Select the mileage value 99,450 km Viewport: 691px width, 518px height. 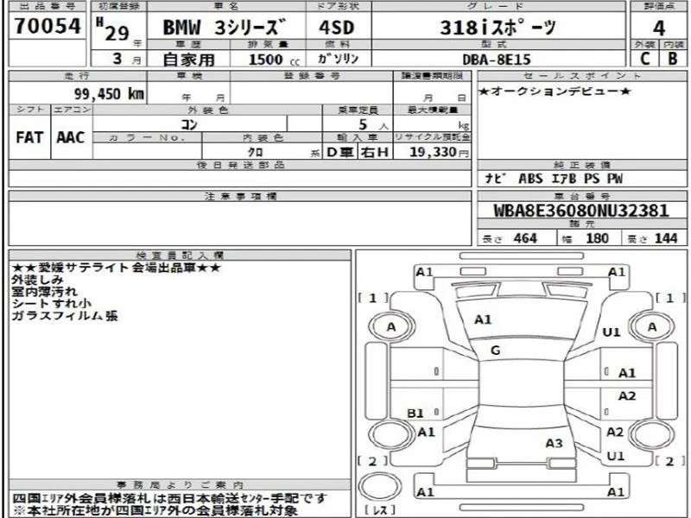point(107,94)
